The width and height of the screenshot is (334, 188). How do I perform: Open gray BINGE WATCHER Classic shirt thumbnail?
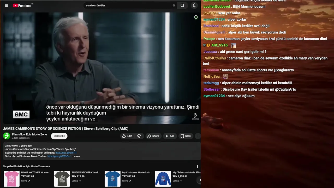pyautogui.click(x=62, y=179)
